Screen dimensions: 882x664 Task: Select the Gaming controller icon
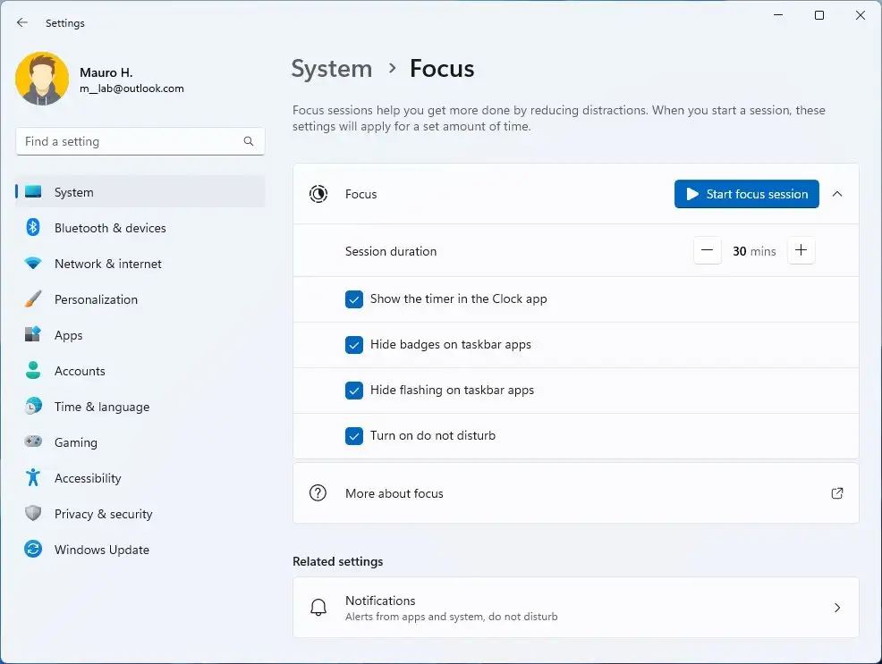tap(33, 442)
